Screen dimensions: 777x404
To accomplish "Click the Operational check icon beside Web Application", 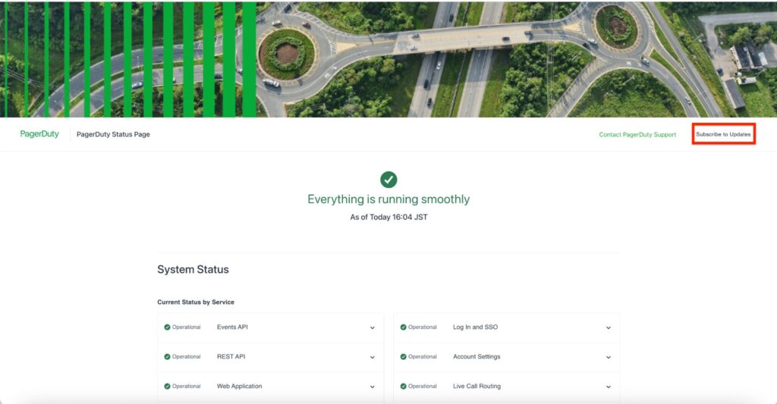I will 167,387.
